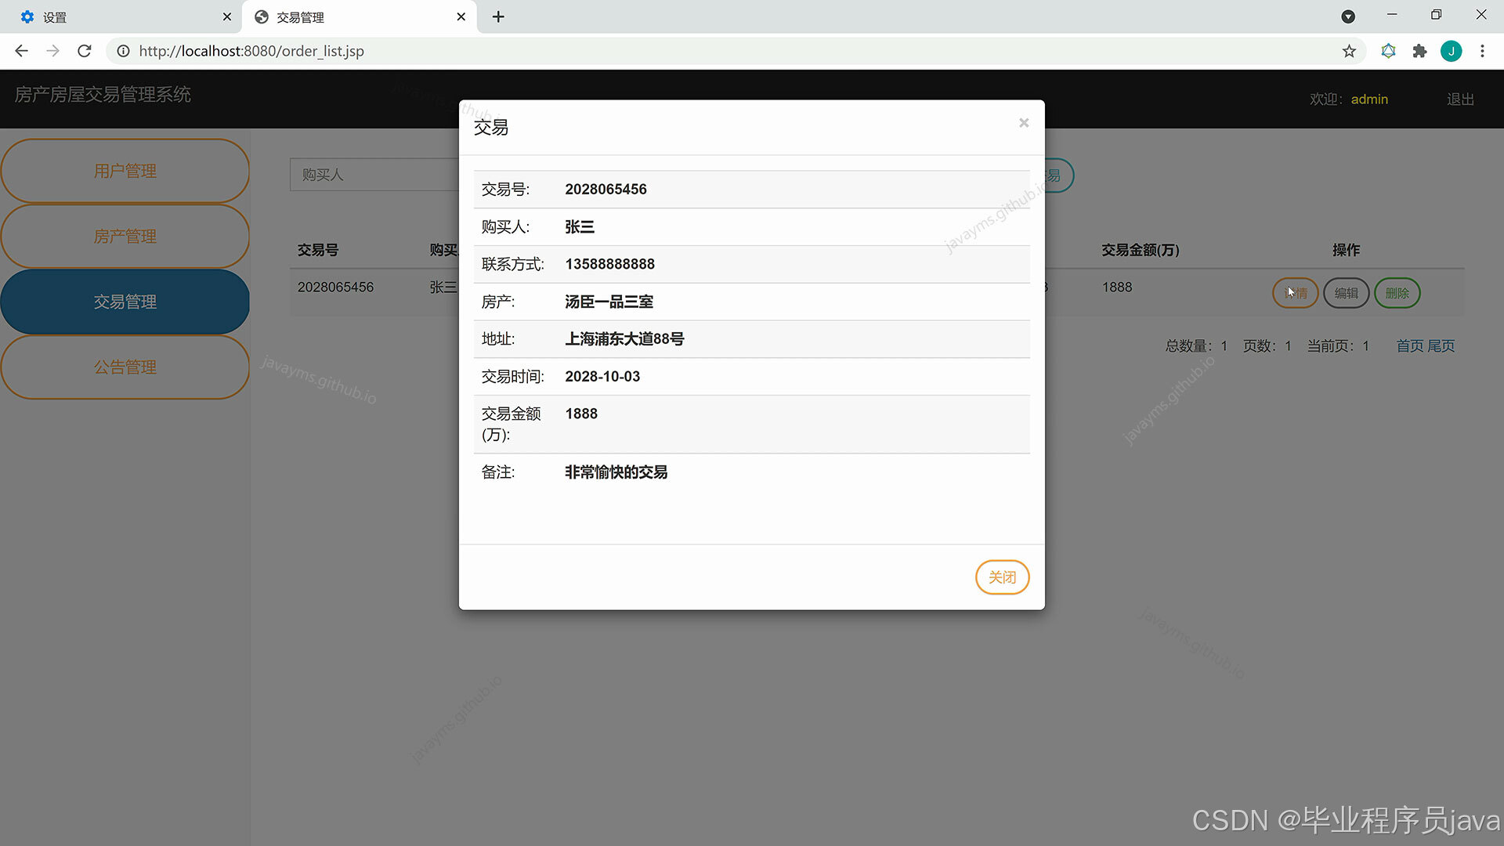This screenshot has height=846, width=1504.
Task: Open a new browser tab with plus icon
Action: pos(498,16)
